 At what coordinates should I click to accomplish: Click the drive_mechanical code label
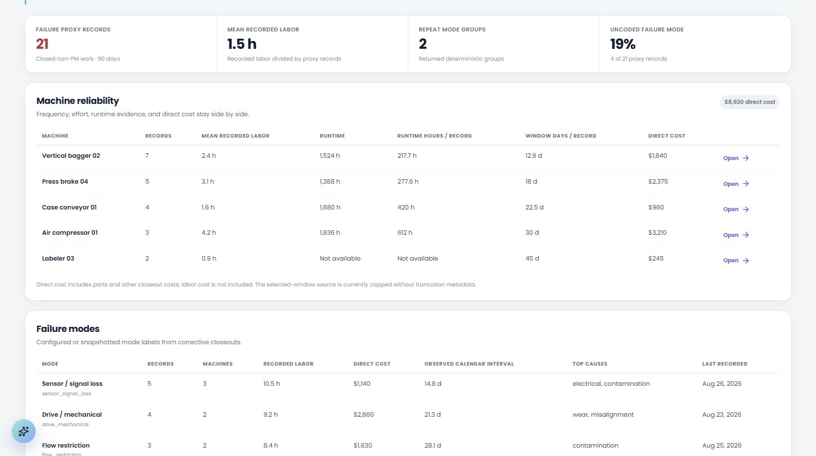click(x=65, y=425)
